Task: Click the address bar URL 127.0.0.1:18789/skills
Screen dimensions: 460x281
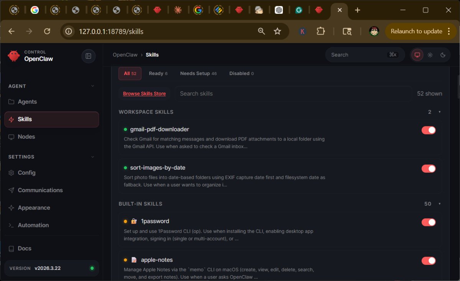Action: [111, 31]
